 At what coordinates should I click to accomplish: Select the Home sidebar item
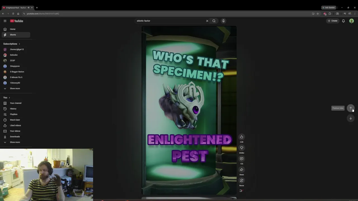click(x=16, y=29)
